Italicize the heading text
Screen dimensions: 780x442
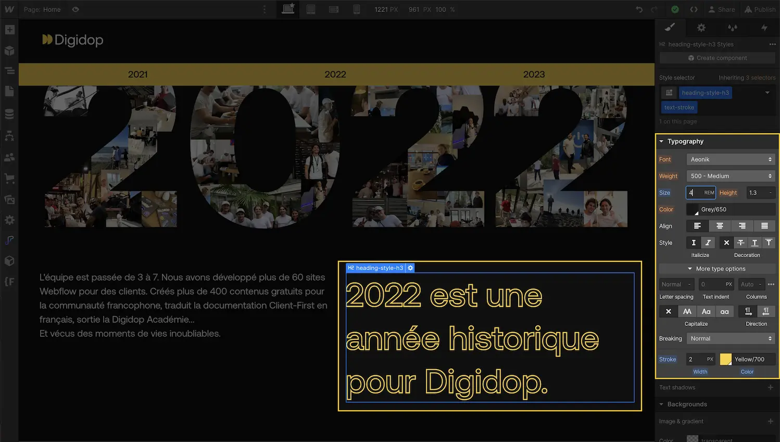[x=708, y=243]
